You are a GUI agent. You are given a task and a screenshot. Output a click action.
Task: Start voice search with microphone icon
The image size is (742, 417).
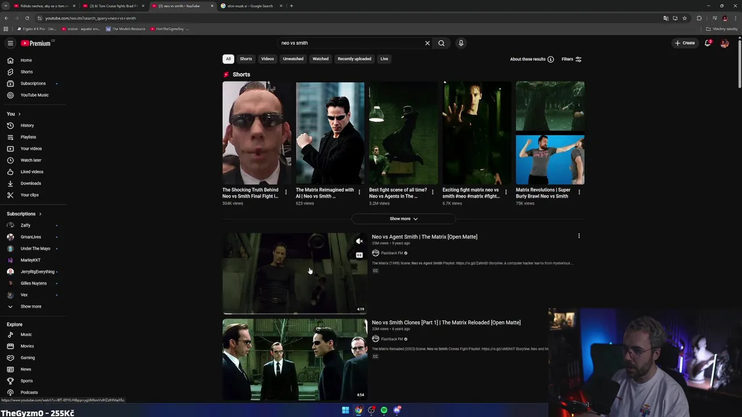[x=461, y=43]
